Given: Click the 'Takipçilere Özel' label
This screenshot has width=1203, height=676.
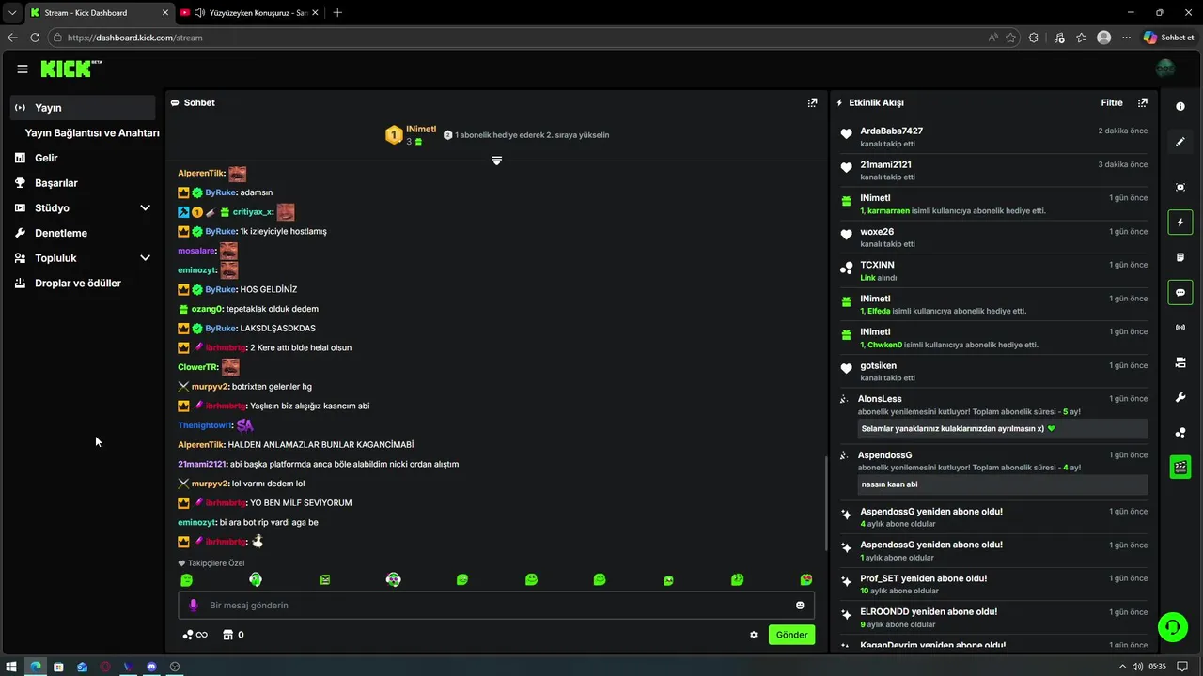Looking at the screenshot, I should click(216, 563).
